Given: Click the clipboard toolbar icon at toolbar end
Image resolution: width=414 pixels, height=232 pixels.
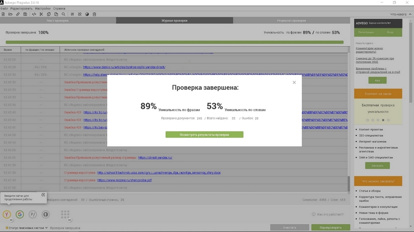Looking at the screenshot, I should [x=94, y=14].
